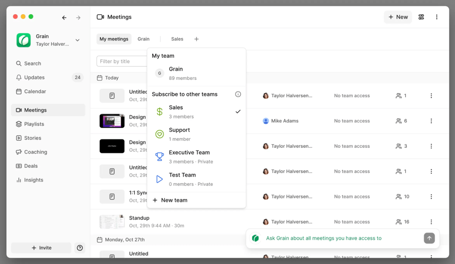Screen dimensions: 455x264
Task: Click the 6 participants count
Action: tap(401, 121)
